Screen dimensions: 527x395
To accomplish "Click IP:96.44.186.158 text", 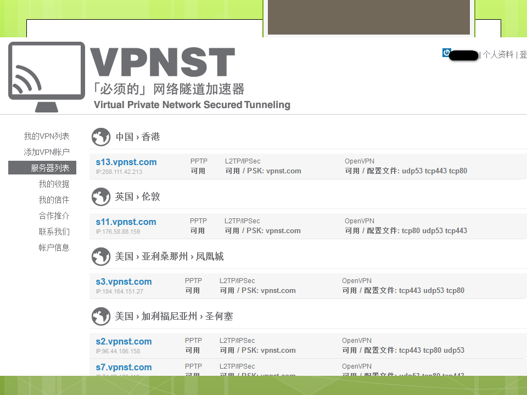I will coord(118,351).
